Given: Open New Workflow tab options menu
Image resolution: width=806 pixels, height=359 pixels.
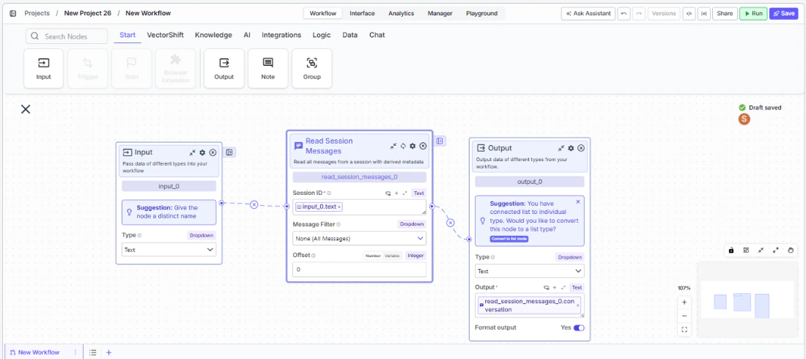Looking at the screenshot, I should coord(75,352).
